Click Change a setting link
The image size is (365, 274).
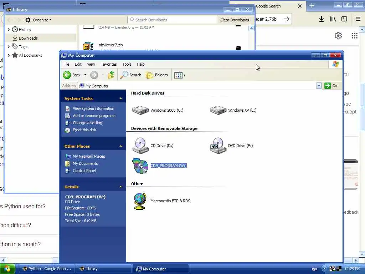(x=87, y=123)
